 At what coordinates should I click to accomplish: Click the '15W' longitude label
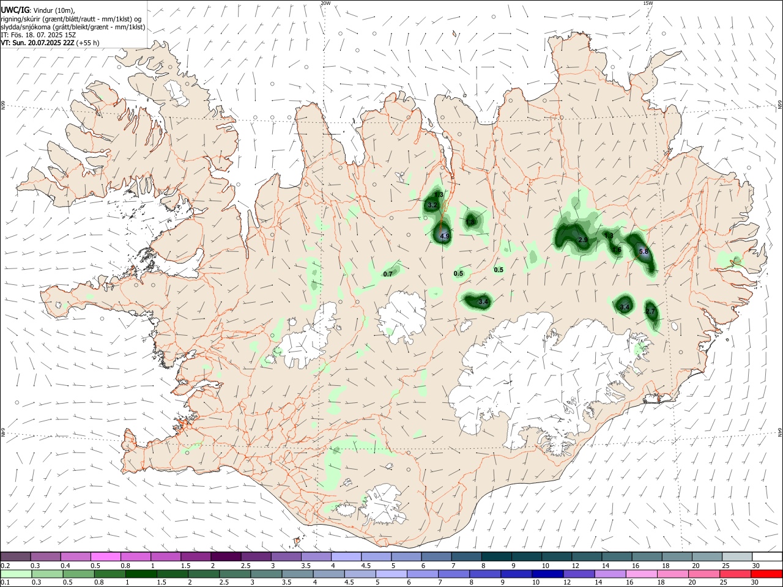point(648,3)
